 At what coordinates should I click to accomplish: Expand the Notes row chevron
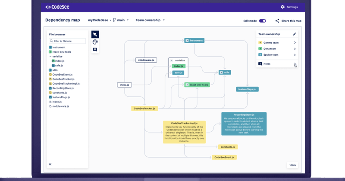point(295,64)
